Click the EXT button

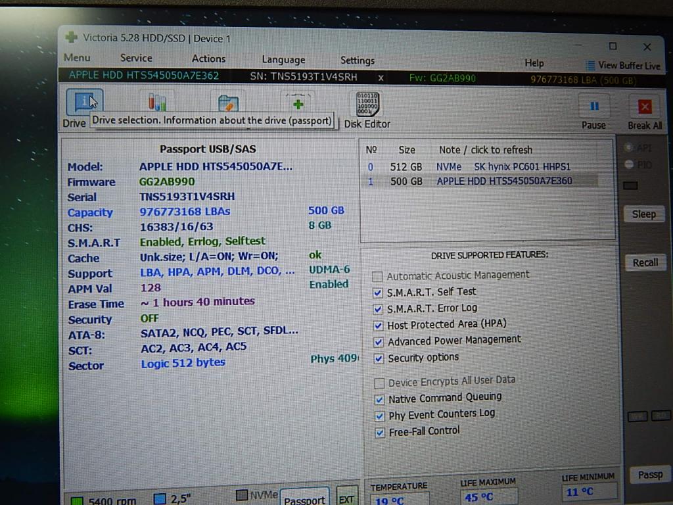click(346, 498)
